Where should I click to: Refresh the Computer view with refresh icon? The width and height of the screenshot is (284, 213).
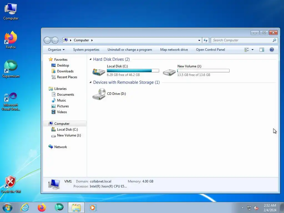pyautogui.click(x=206, y=40)
